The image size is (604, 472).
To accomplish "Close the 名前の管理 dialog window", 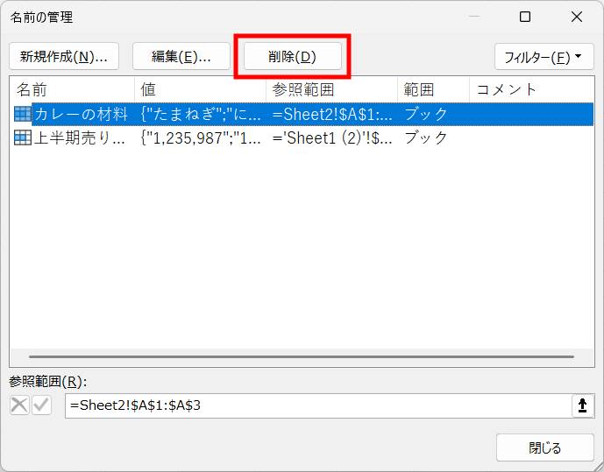I will point(577,17).
